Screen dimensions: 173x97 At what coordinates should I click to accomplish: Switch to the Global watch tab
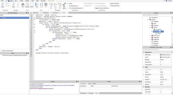pos(94,84)
